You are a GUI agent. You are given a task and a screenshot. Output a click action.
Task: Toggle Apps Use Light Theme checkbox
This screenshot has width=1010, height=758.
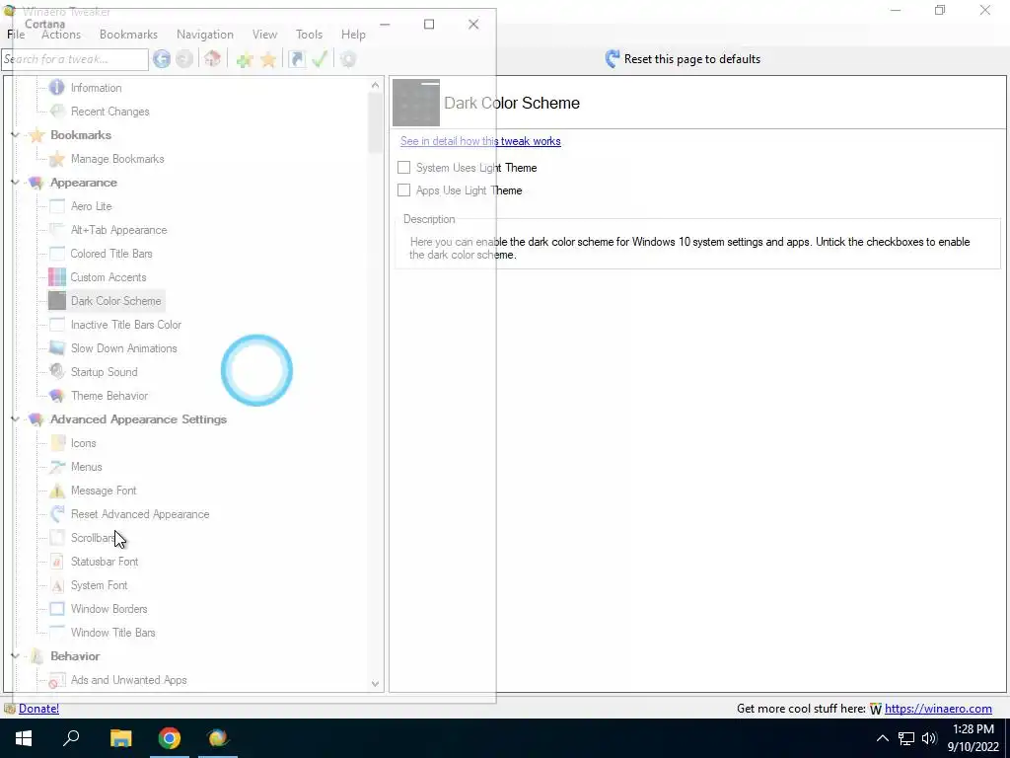pos(403,190)
